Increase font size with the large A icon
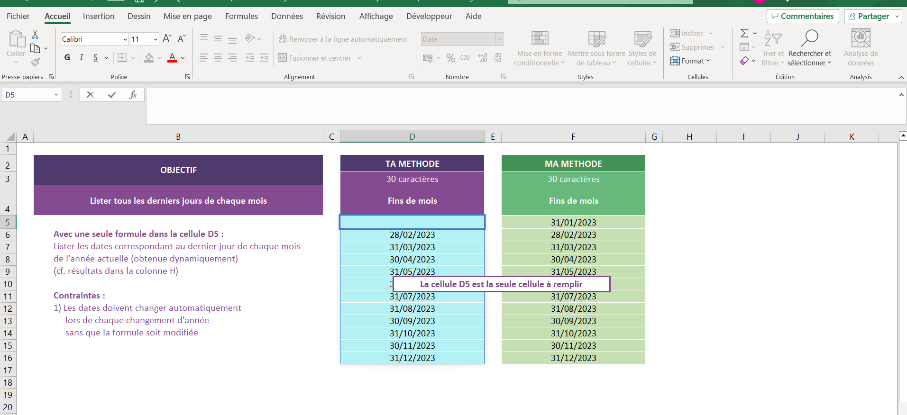 (167, 39)
